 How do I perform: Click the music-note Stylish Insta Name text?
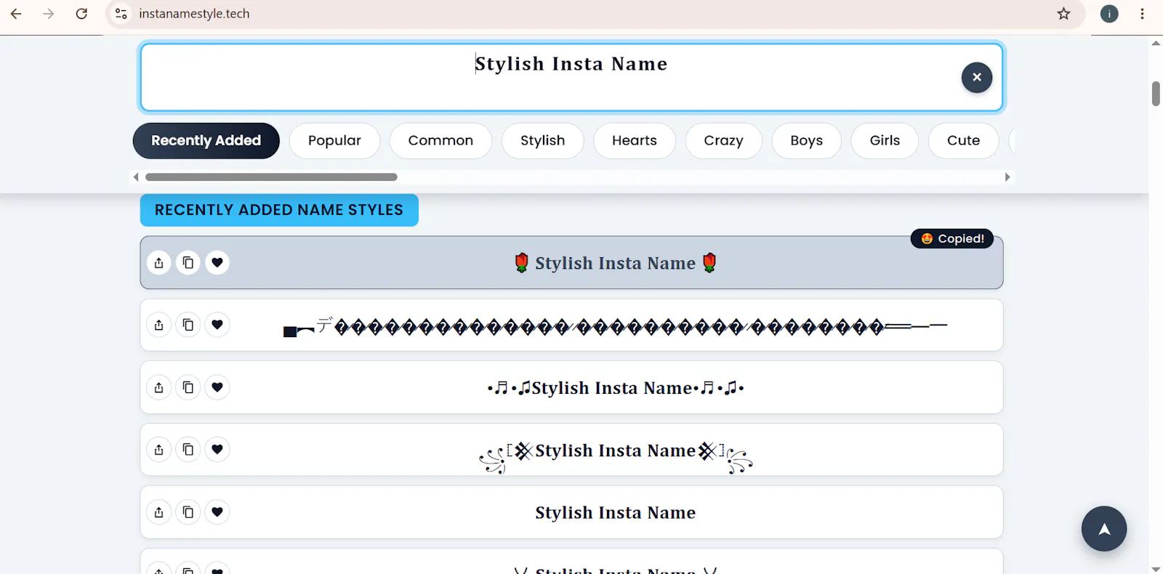pyautogui.click(x=616, y=388)
